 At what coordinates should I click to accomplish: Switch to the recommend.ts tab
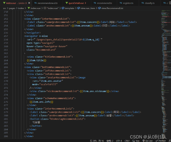coord(104,3)
